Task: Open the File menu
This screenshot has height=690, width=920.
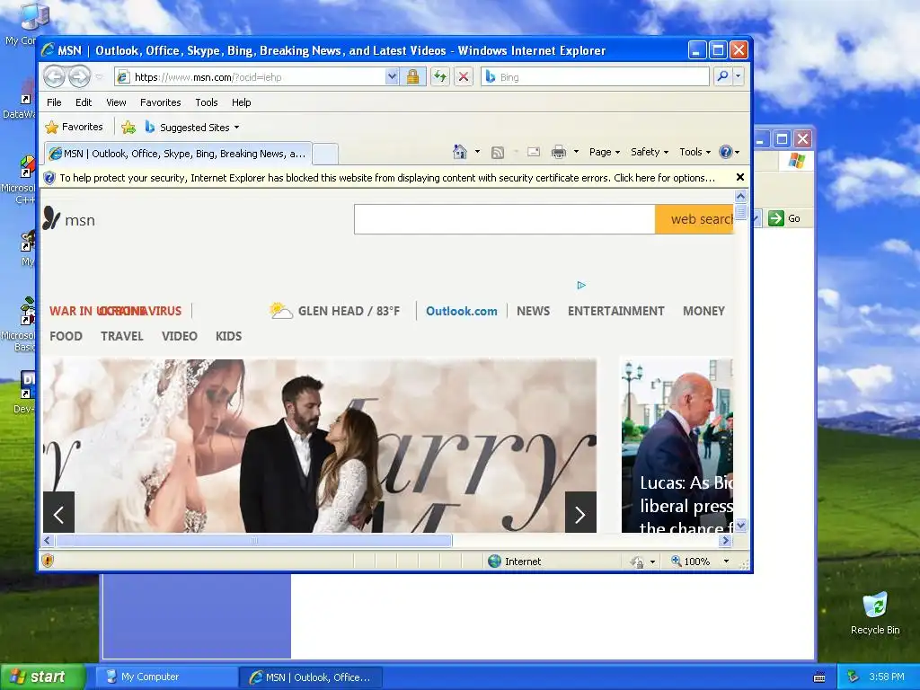Action: tap(54, 102)
